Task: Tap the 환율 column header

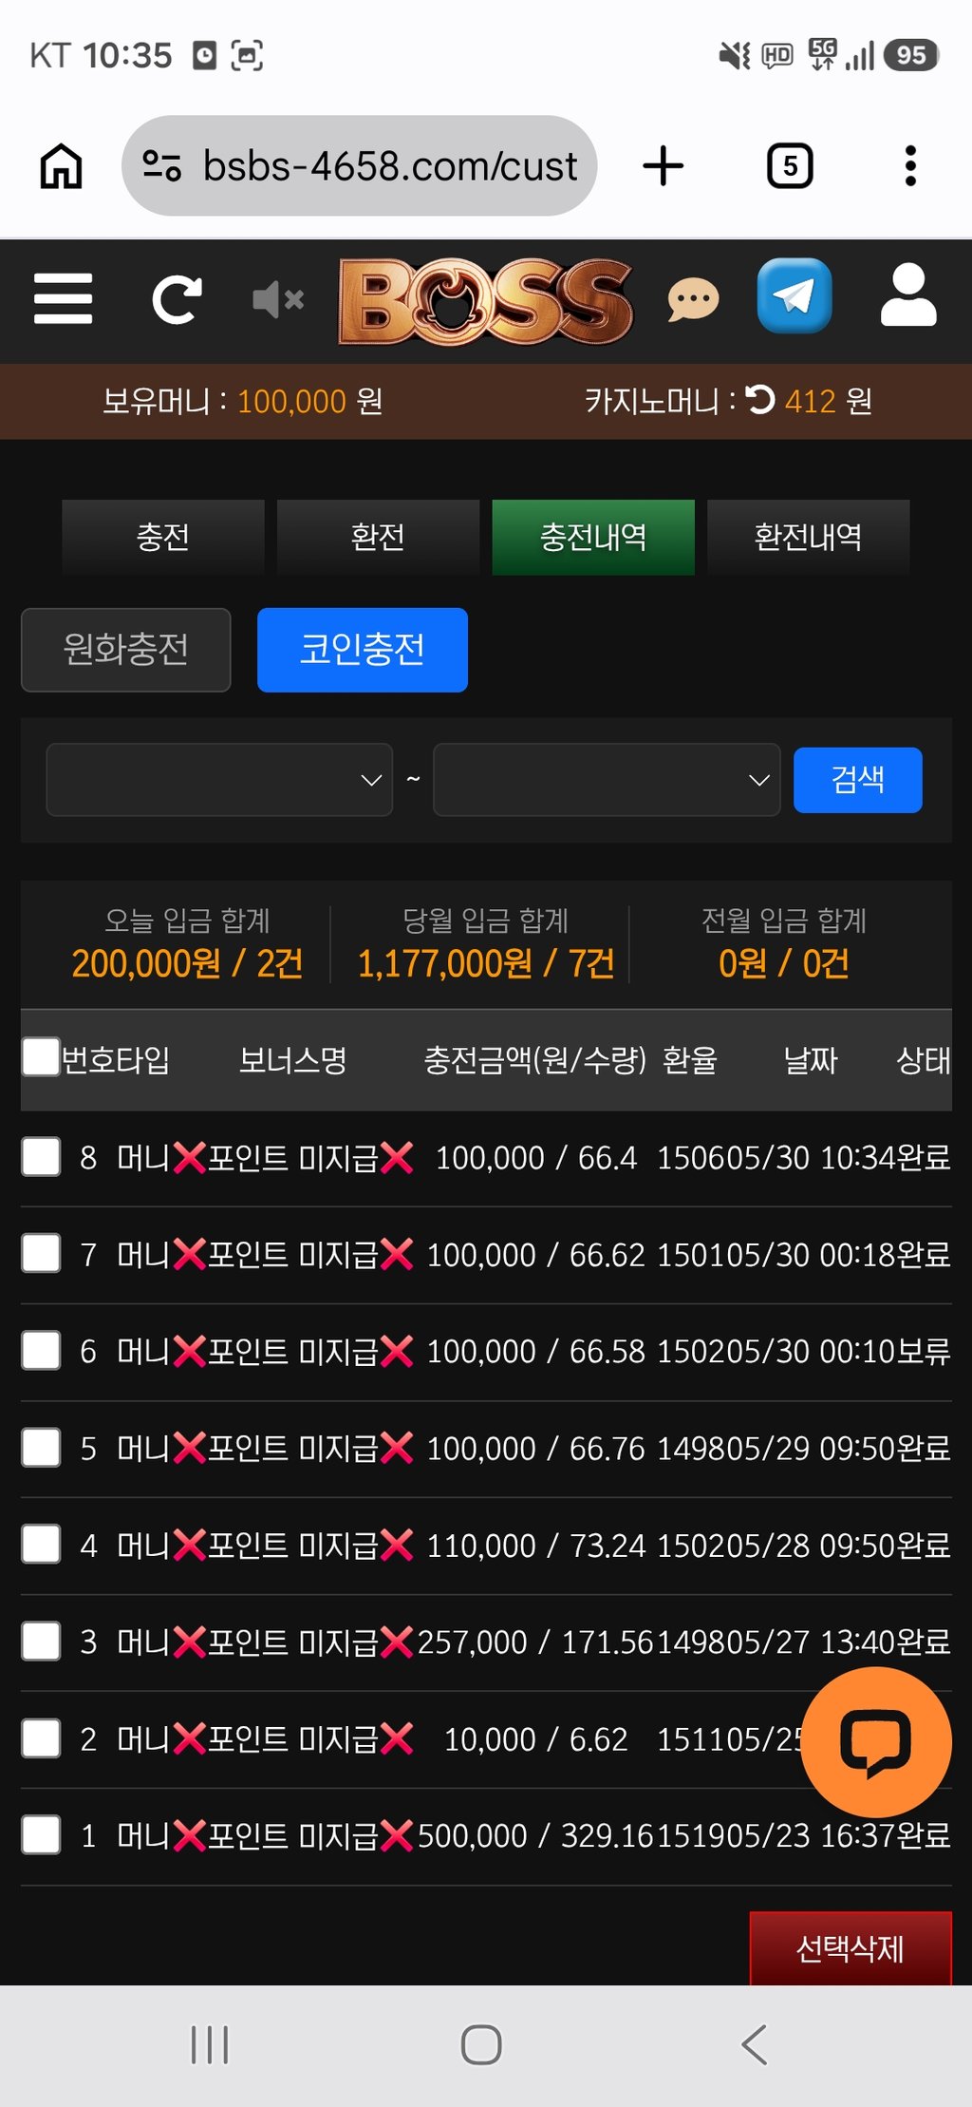Action: (690, 1059)
